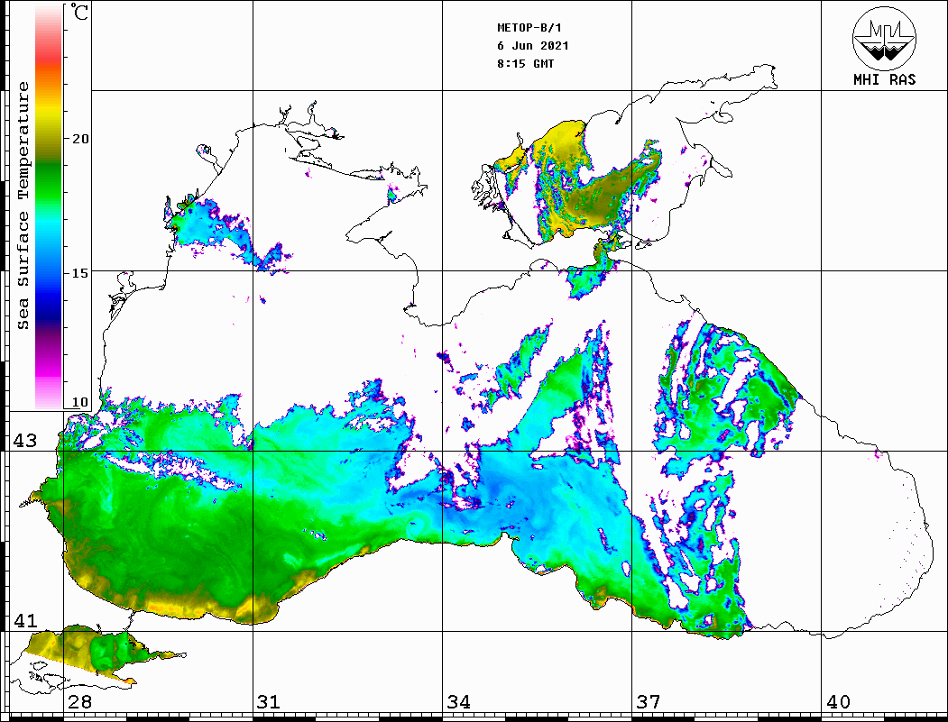Image resolution: width=948 pixels, height=722 pixels.
Task: Click the 15 tick label on color scale
Action: pos(79,273)
